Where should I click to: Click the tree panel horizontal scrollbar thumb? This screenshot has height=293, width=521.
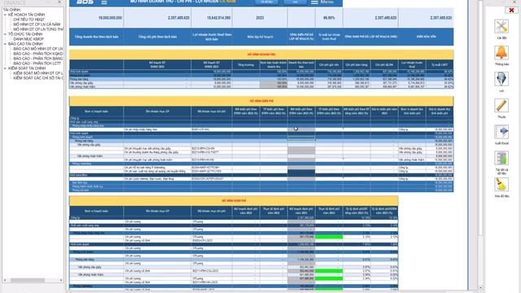pyautogui.click(x=27, y=280)
